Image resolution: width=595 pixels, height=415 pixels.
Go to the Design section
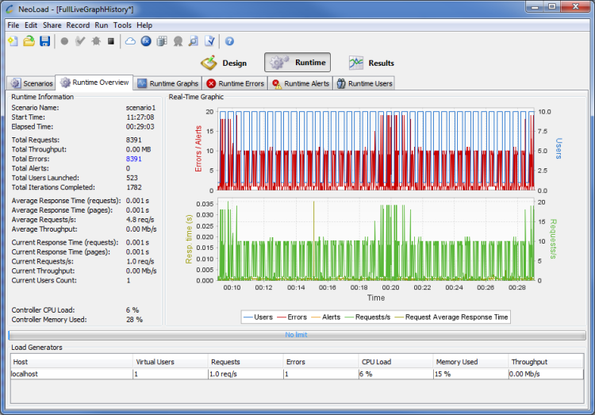(x=225, y=63)
